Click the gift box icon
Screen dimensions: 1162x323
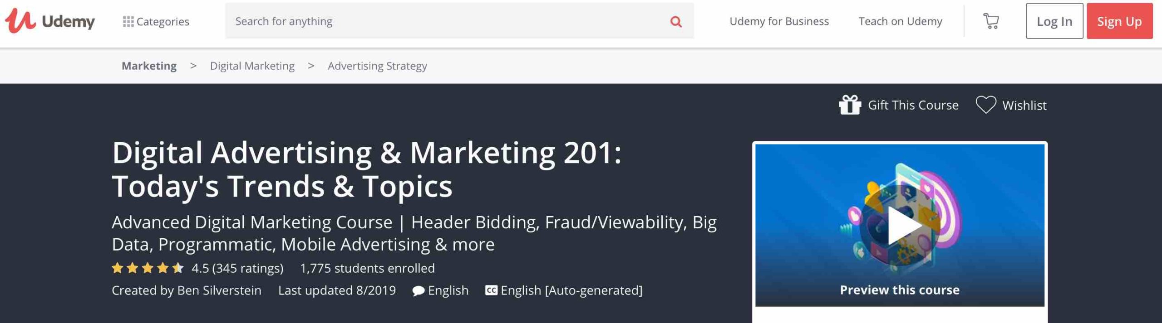(x=850, y=105)
